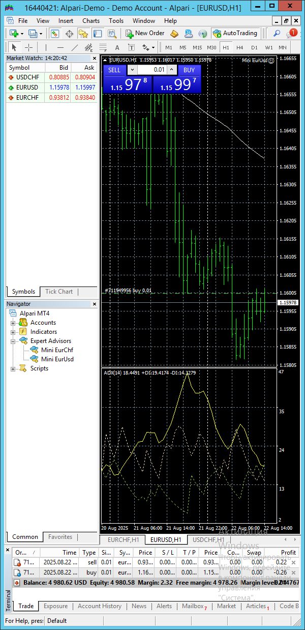Screen dimensions: 305x630
Task: Select the Text Label 'T' tool
Action: 132,47
